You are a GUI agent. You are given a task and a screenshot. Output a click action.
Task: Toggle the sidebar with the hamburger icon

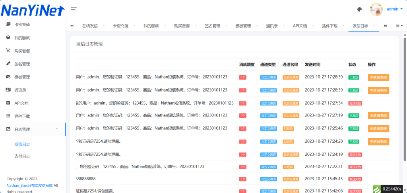74,10
